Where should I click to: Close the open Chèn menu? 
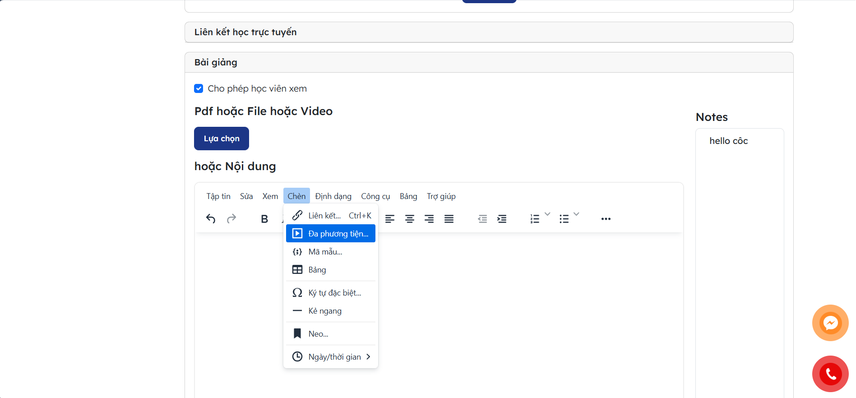pos(296,196)
